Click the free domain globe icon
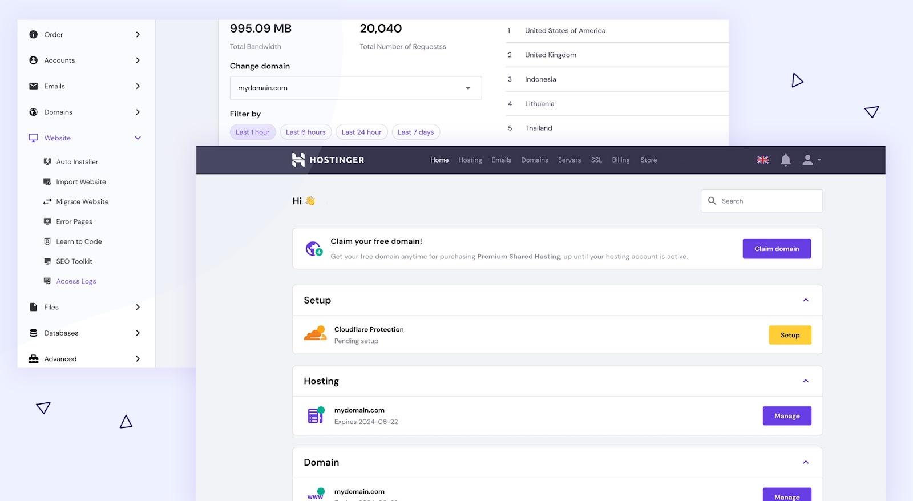 pos(314,249)
